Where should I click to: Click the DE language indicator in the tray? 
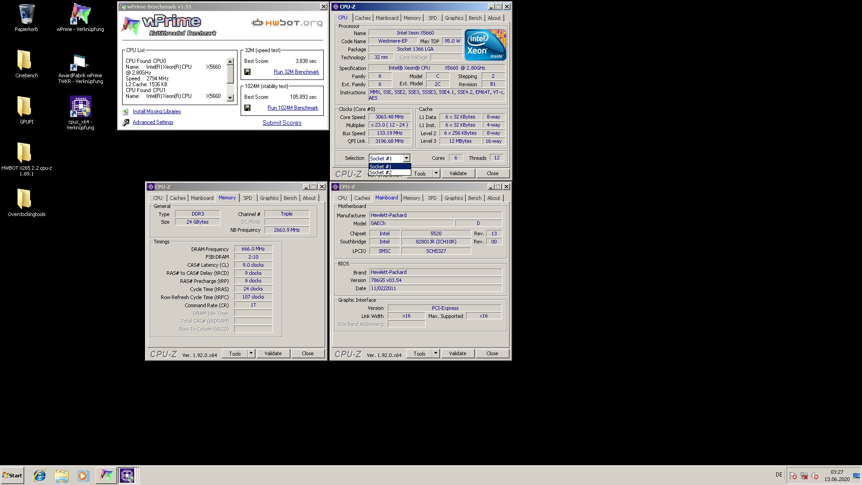tap(778, 475)
